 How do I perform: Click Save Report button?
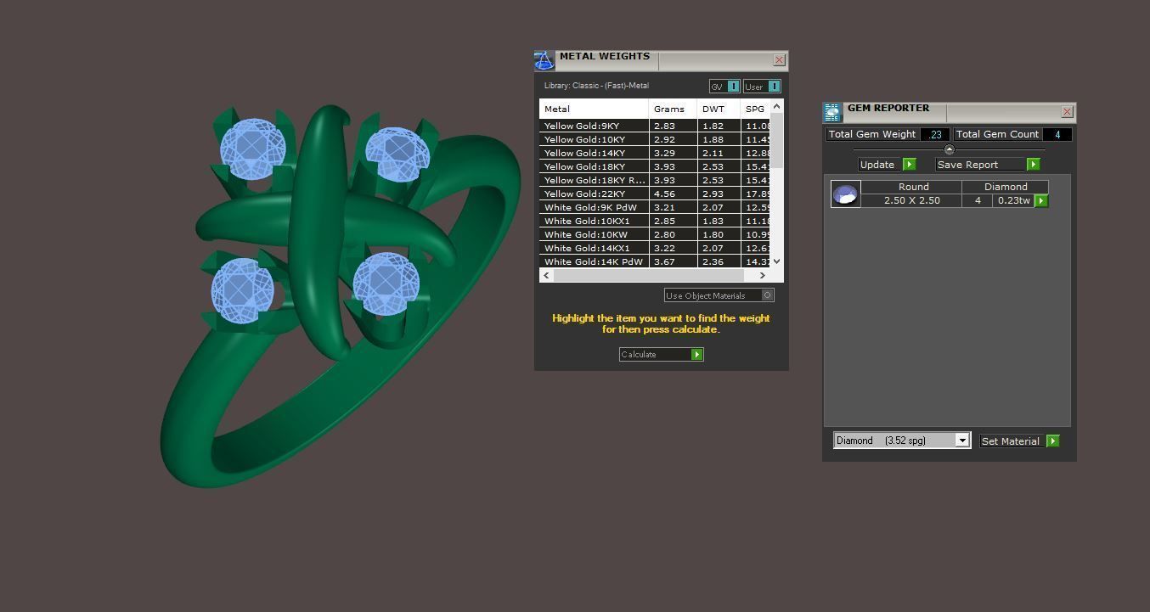[x=988, y=165]
